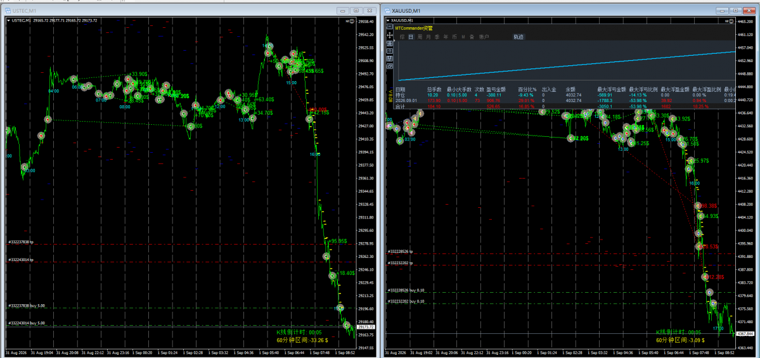This screenshot has height=358, width=760.
Task: Click the 18.25 % max floating profit ratio
Action: [700, 106]
